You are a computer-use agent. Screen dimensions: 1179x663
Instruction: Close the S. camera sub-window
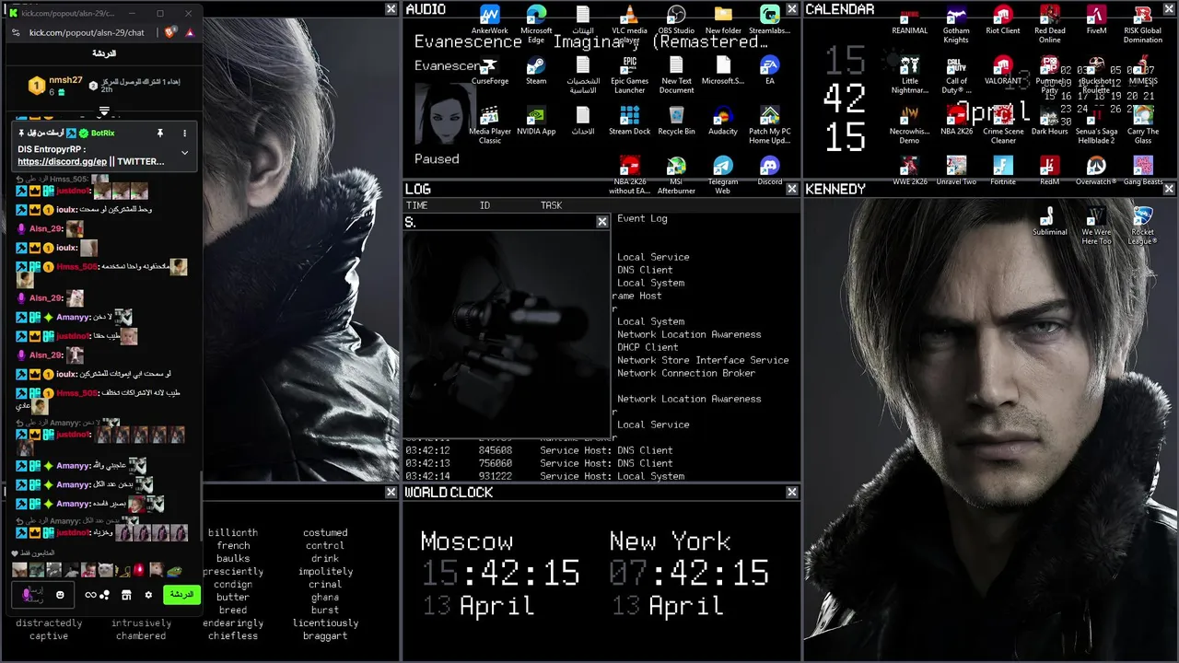coord(602,222)
